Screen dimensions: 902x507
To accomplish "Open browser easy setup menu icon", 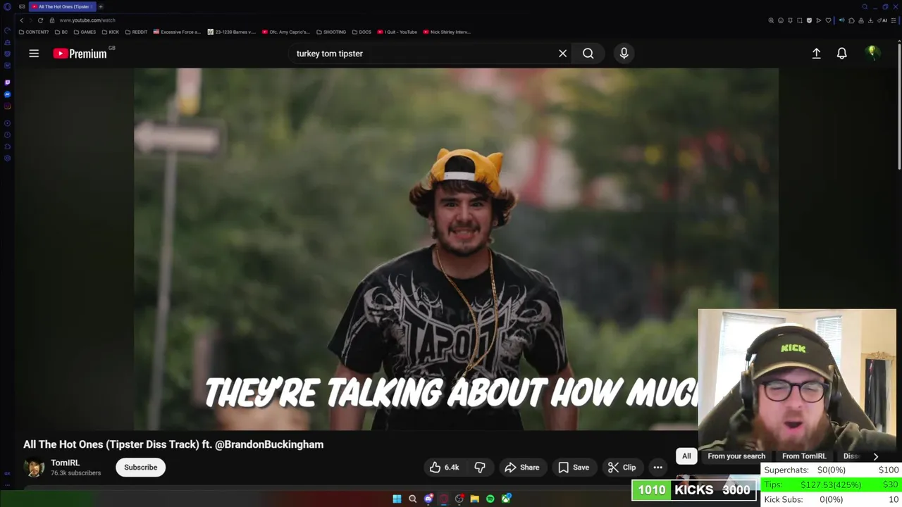I will 894,20.
